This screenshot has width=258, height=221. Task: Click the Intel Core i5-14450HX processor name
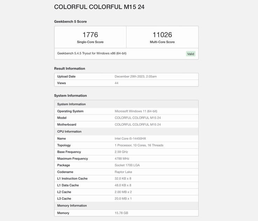[130, 139]
